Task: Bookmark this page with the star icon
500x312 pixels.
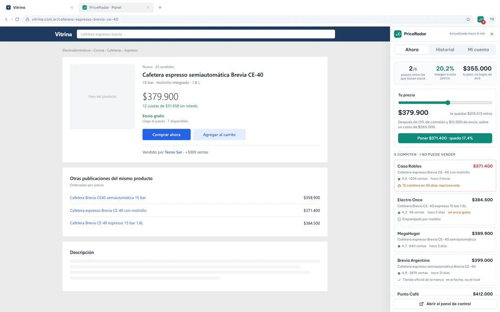Action: (x=468, y=19)
